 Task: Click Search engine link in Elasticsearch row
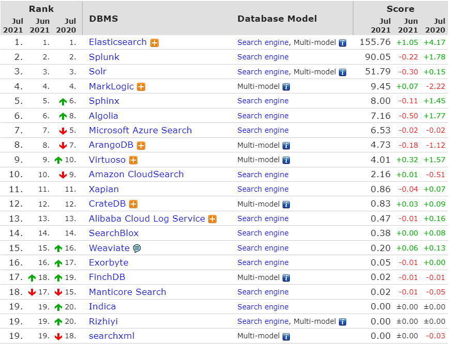pos(263,42)
